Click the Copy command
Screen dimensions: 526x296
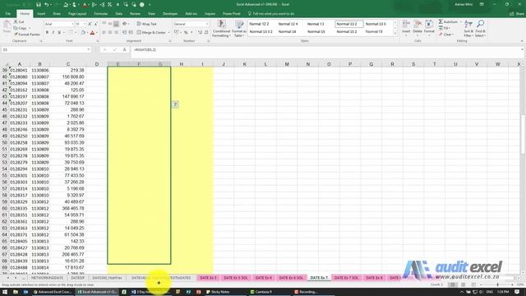point(20,28)
